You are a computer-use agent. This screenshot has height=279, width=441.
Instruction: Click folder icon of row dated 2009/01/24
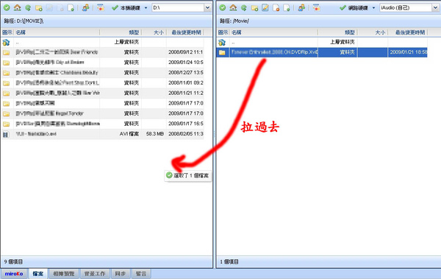[6, 63]
